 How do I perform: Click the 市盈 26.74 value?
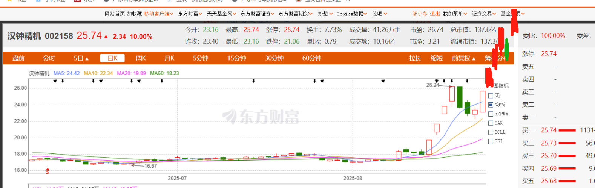point(436,29)
